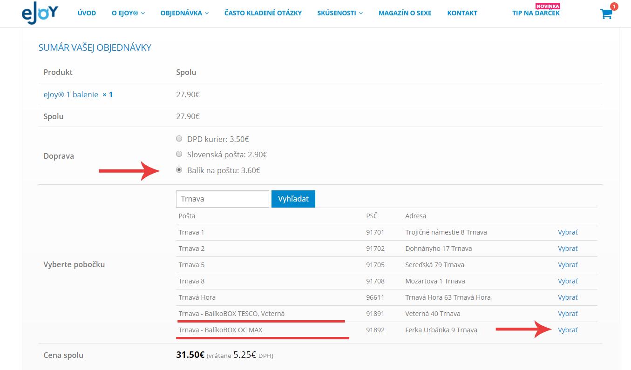Expand the OBJEDNÁVKA menu
This screenshot has height=370, width=631.
click(184, 13)
